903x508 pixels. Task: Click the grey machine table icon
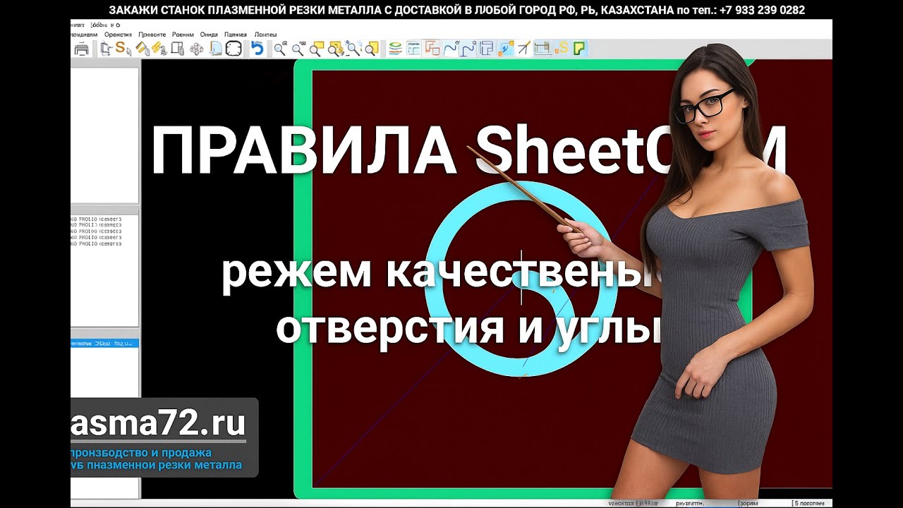tap(543, 49)
